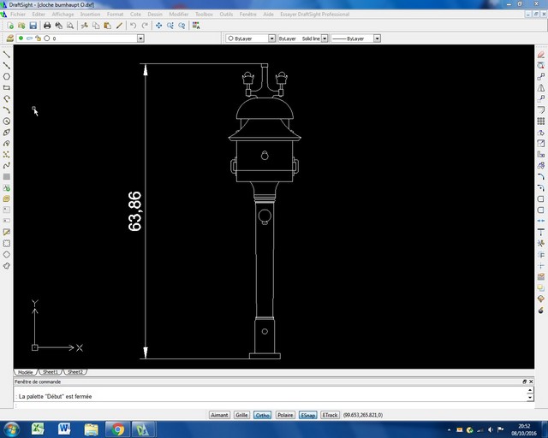
Task: Click the Undo arrow icon
Action: (x=133, y=26)
